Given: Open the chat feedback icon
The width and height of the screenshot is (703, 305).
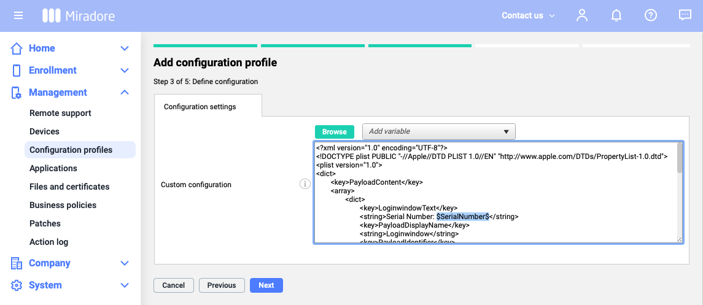Looking at the screenshot, I should tap(685, 15).
